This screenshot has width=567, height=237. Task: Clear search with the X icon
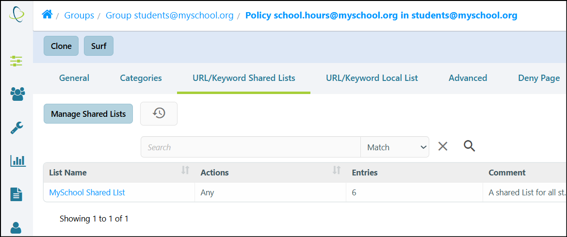pos(443,146)
